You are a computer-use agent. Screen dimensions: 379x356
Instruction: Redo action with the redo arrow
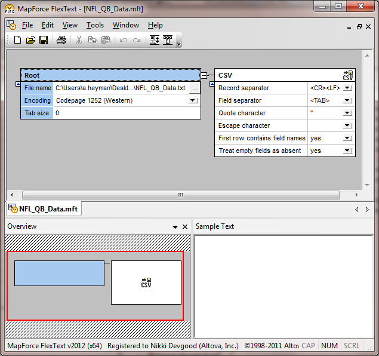point(137,40)
